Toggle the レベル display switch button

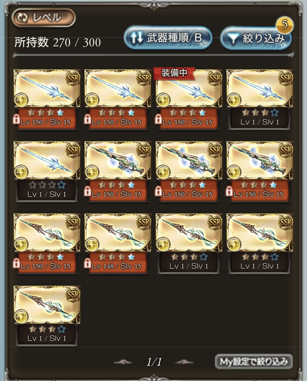44,18
